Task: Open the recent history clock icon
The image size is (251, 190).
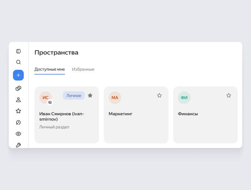Action: pyautogui.click(x=19, y=122)
